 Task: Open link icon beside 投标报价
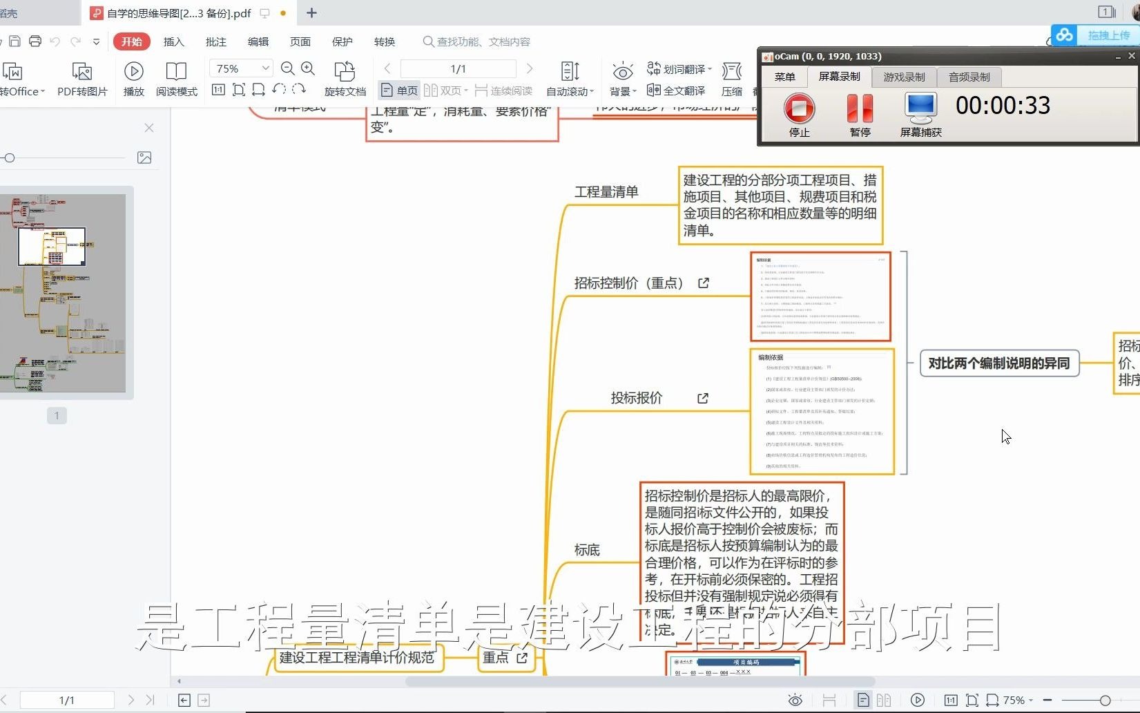pyautogui.click(x=703, y=398)
